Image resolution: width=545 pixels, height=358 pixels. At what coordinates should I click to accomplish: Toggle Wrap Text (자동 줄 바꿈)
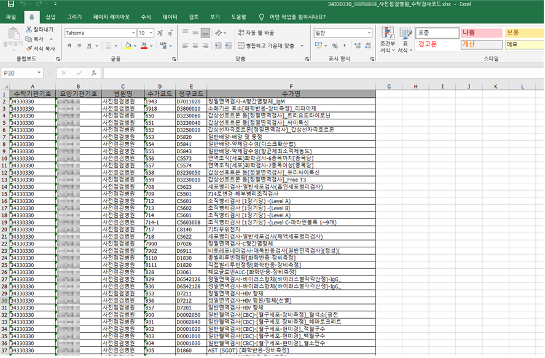(255, 33)
